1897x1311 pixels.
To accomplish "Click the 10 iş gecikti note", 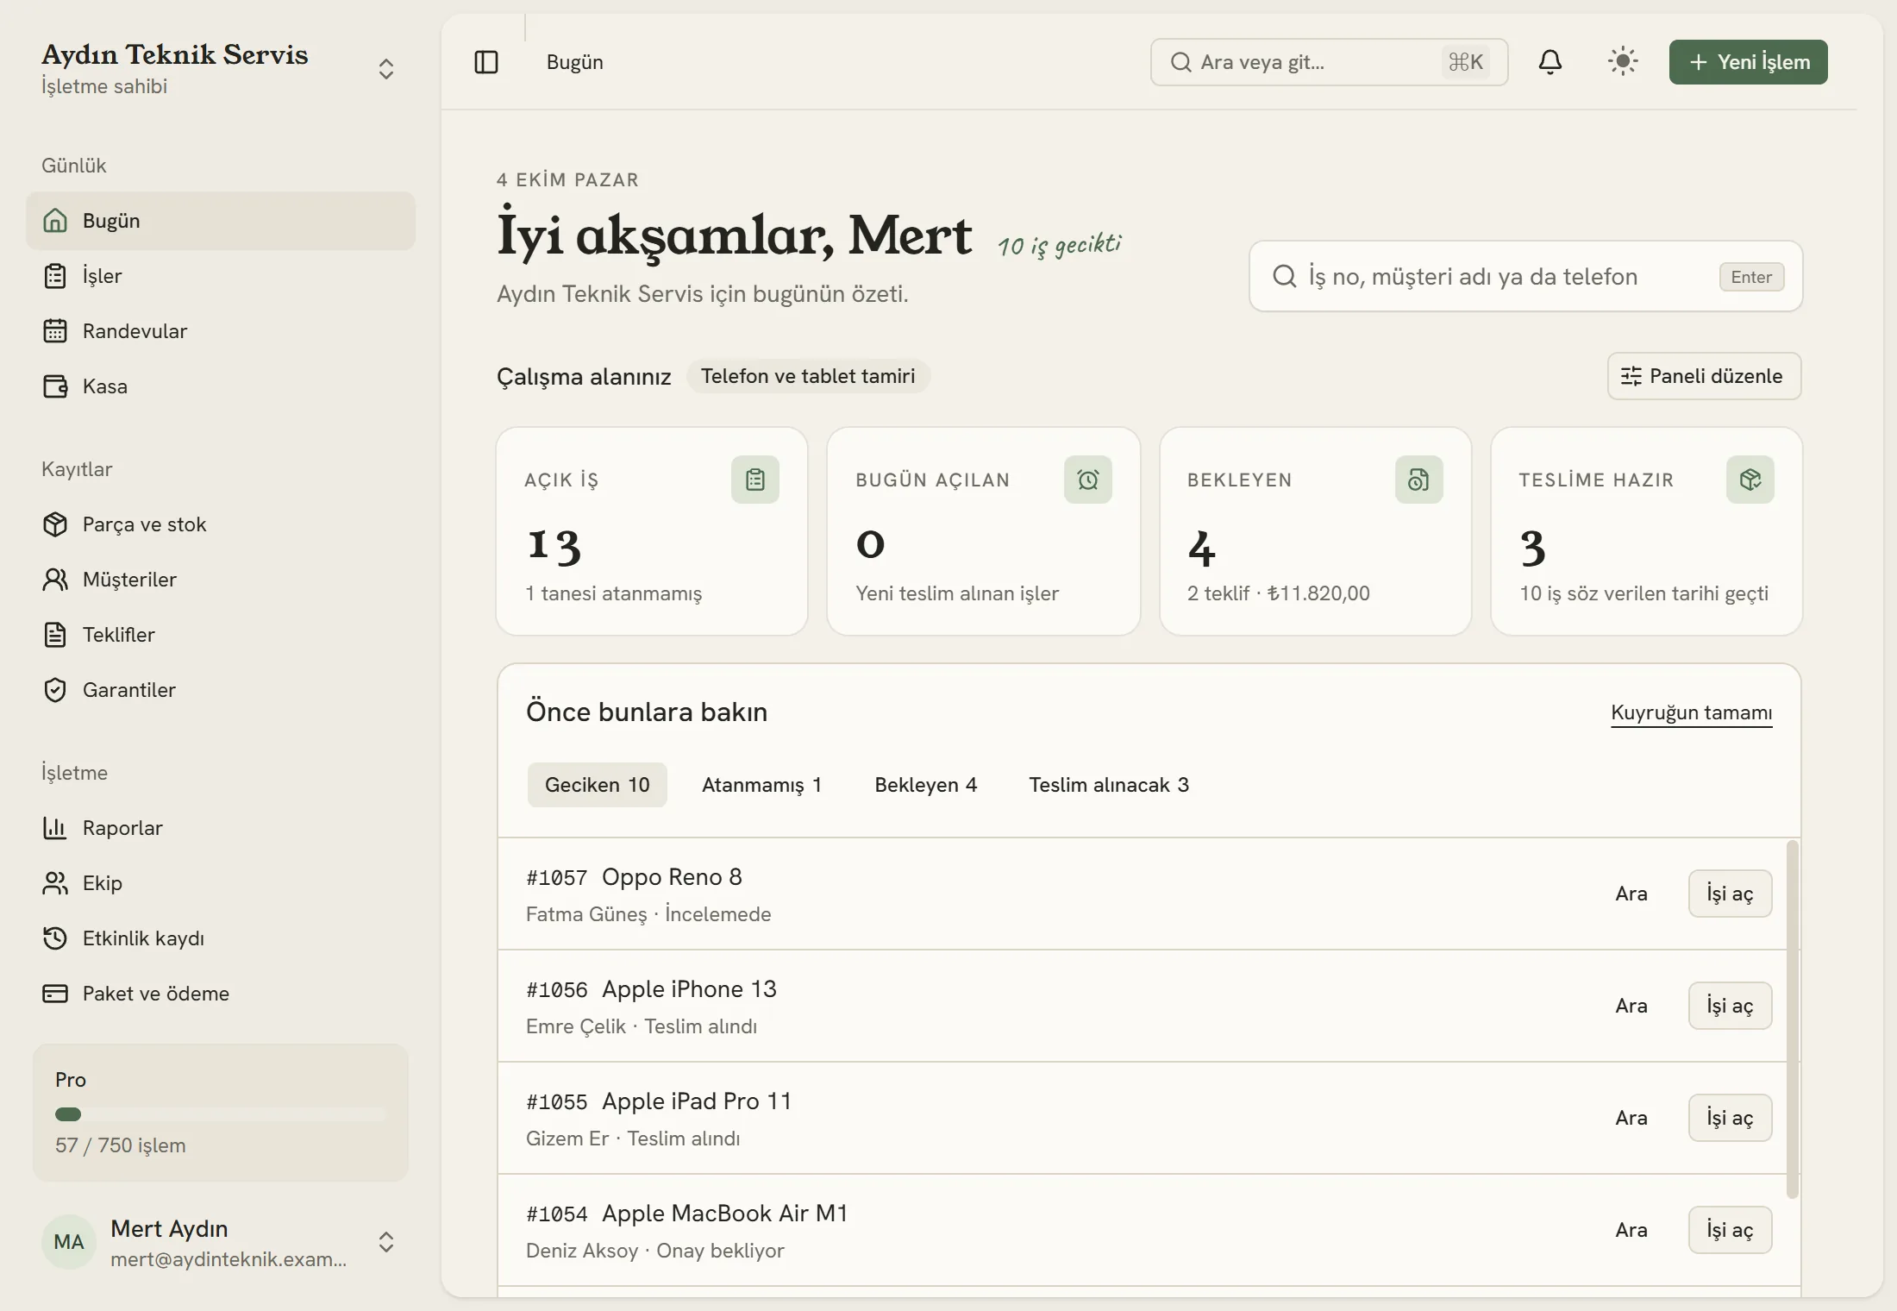I will click(1060, 245).
